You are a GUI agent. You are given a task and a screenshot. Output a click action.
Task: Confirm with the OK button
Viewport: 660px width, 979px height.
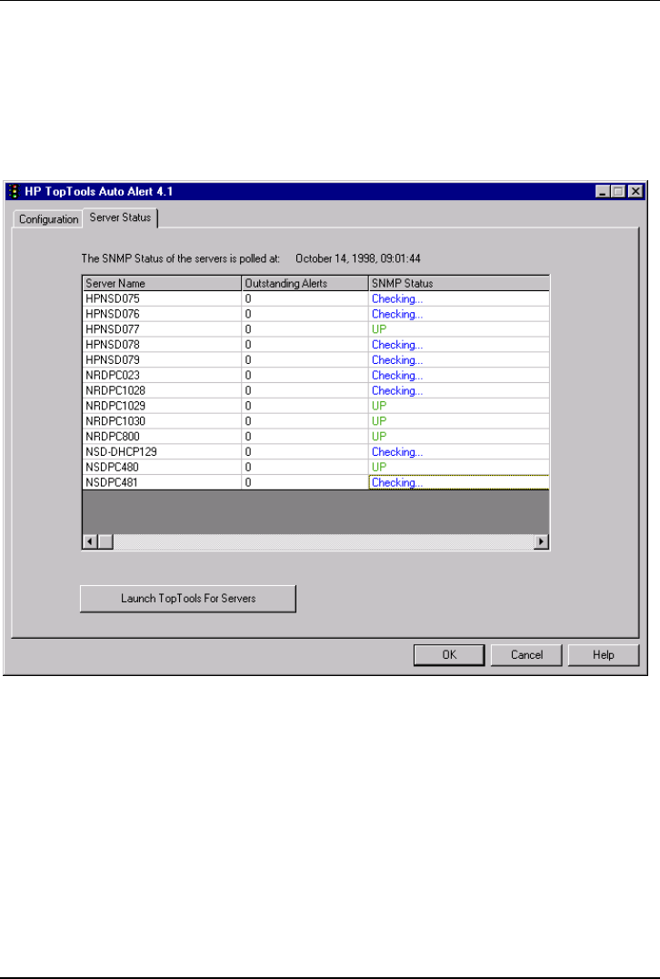point(449,655)
